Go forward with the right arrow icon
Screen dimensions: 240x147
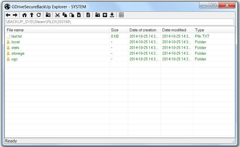[15, 15]
